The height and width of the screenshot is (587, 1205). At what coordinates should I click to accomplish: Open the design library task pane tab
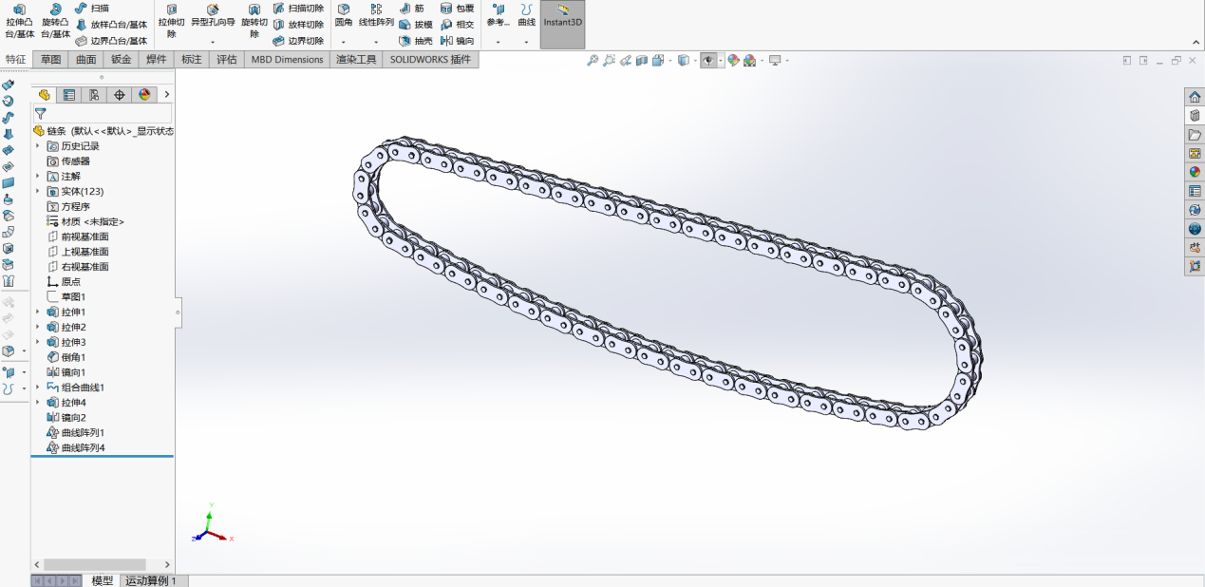1195,116
